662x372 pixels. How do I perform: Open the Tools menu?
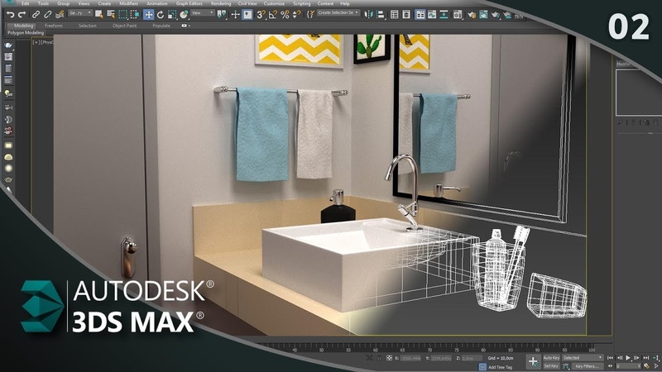pyautogui.click(x=43, y=3)
